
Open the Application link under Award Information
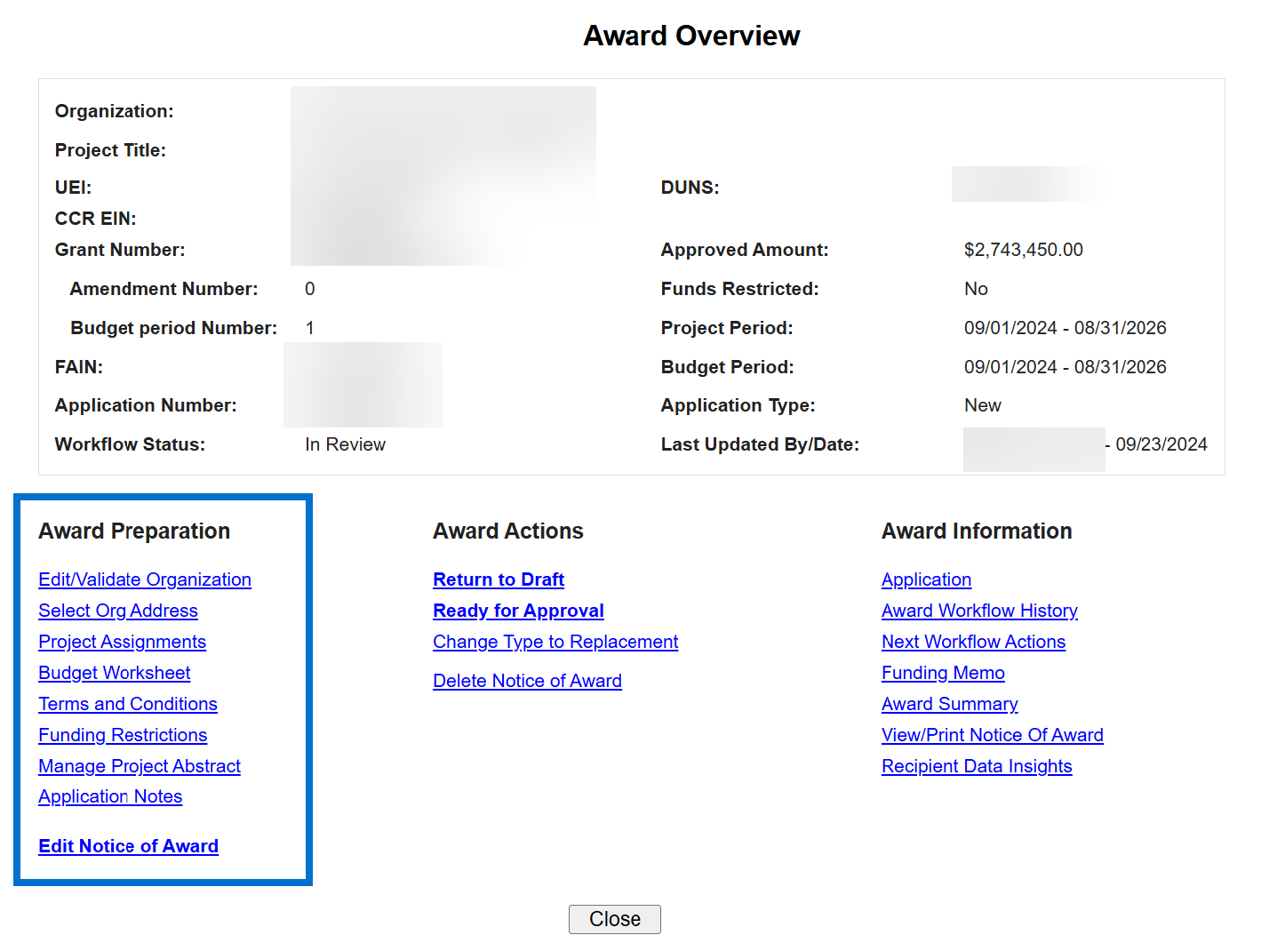[x=926, y=579]
